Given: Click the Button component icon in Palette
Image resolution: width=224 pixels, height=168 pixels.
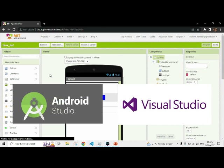Looking at the screenshot, I should click(6, 68).
